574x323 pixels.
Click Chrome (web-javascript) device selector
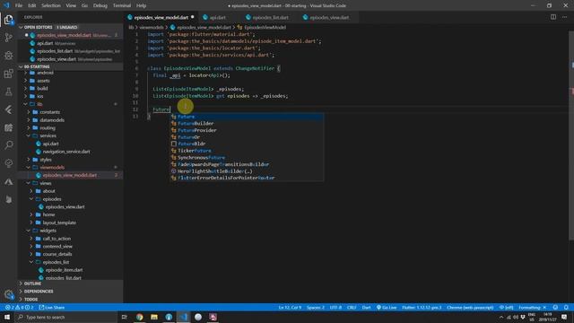(470, 307)
